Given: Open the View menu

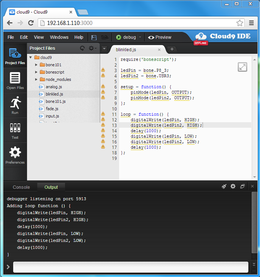Looking at the screenshot, I should pyautogui.click(x=39, y=37).
